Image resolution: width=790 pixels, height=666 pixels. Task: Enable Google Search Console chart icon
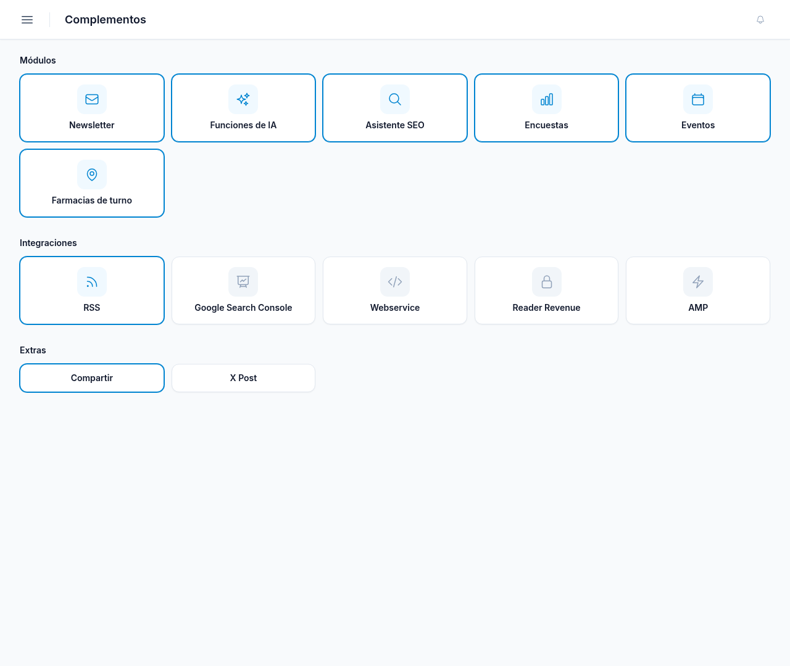pos(243,282)
